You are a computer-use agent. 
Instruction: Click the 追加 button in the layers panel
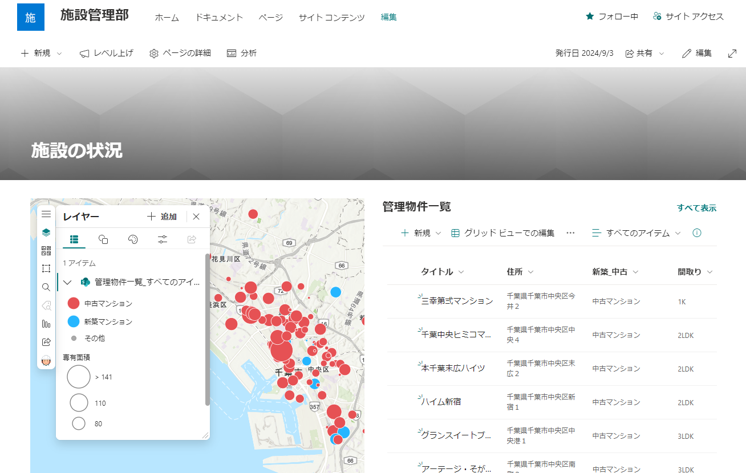click(161, 217)
